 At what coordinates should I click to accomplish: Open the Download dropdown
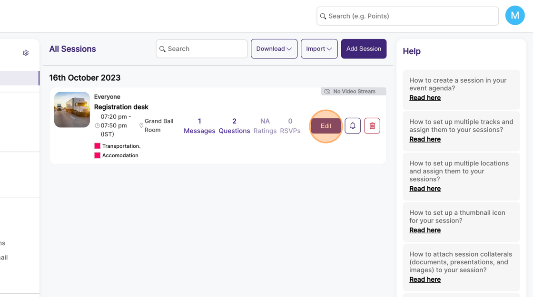coord(274,49)
